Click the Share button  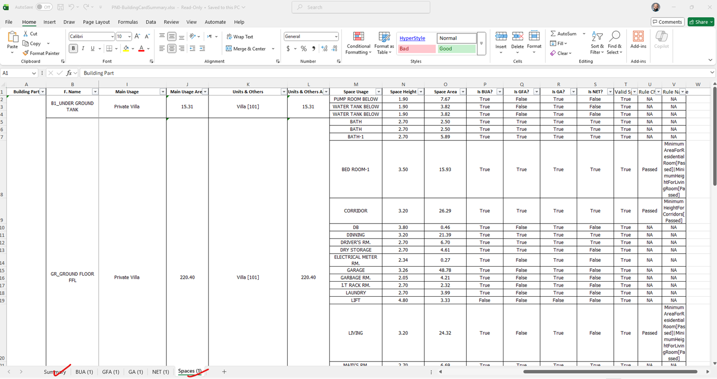click(x=700, y=22)
